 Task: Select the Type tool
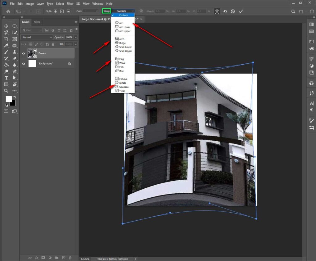6,78
